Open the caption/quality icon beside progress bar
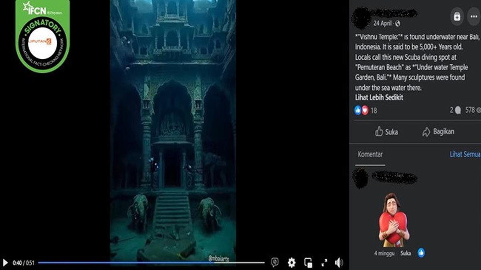This screenshot has width=481, height=270. pos(275,262)
